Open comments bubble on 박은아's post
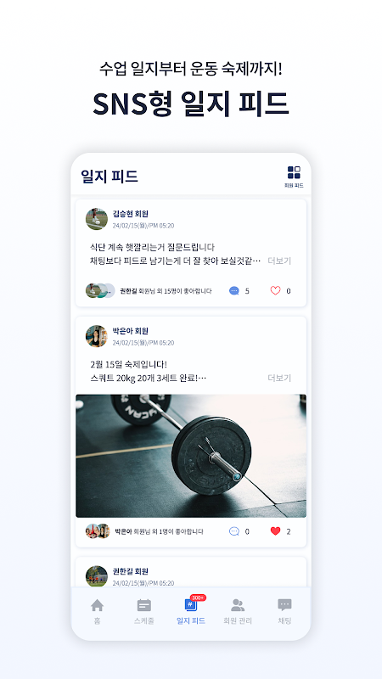Image resolution: width=382 pixels, height=679 pixels. pos(234,531)
